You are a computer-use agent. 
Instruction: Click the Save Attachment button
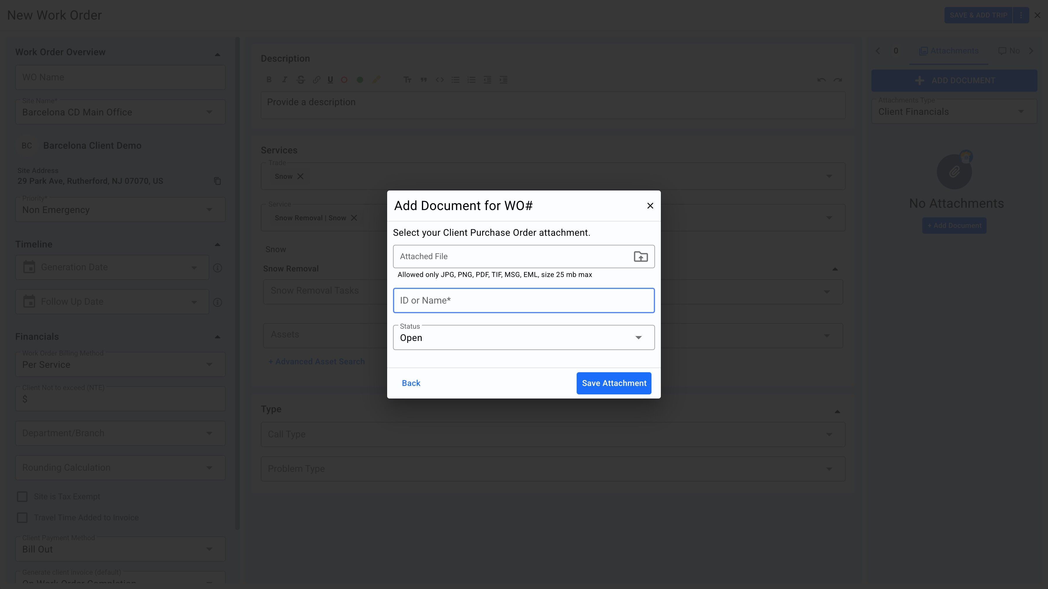point(613,383)
